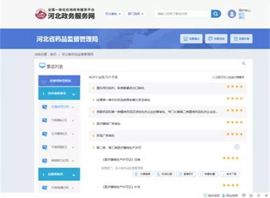Click 河北省药品监督管理局 banner title

point(67,39)
